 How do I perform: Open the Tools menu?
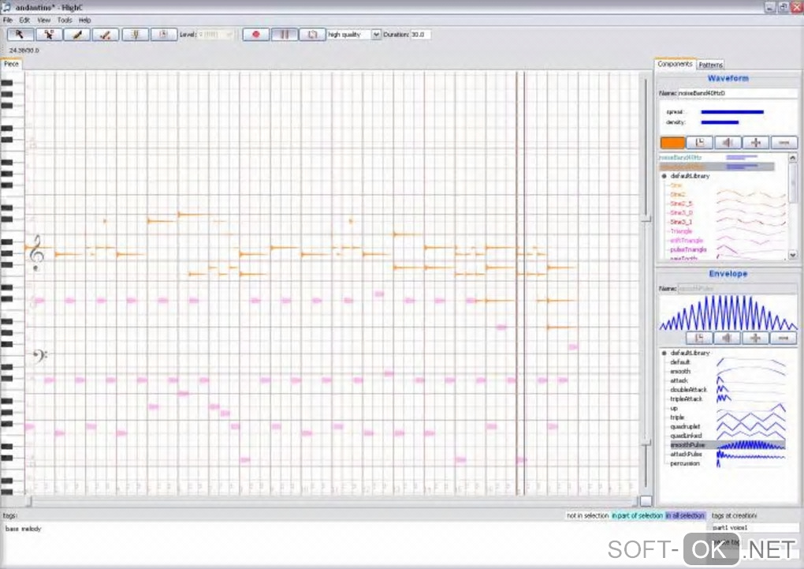tap(65, 20)
